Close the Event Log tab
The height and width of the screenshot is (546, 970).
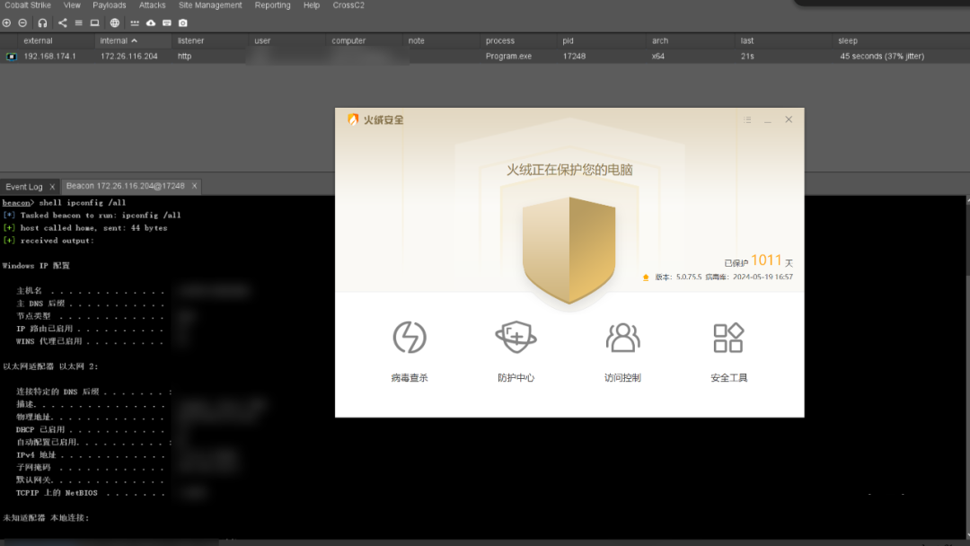(x=53, y=187)
